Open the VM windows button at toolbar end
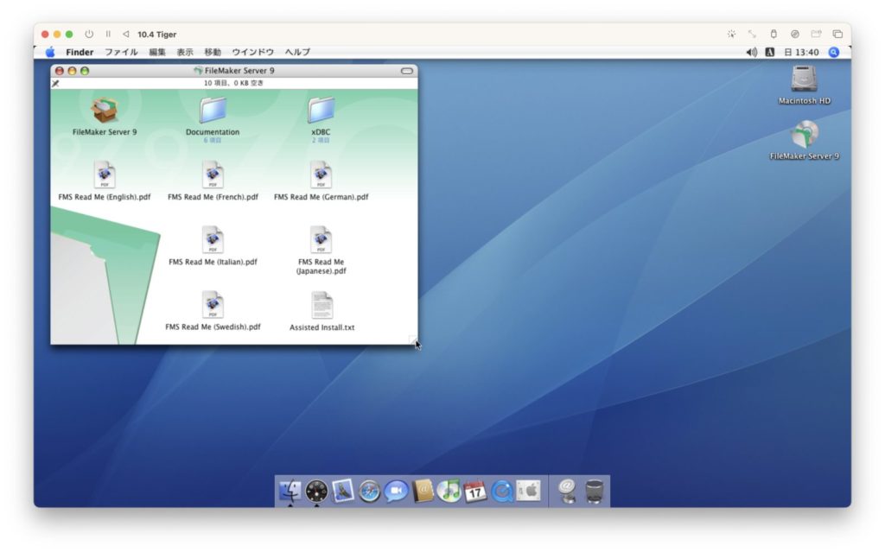 [x=837, y=34]
